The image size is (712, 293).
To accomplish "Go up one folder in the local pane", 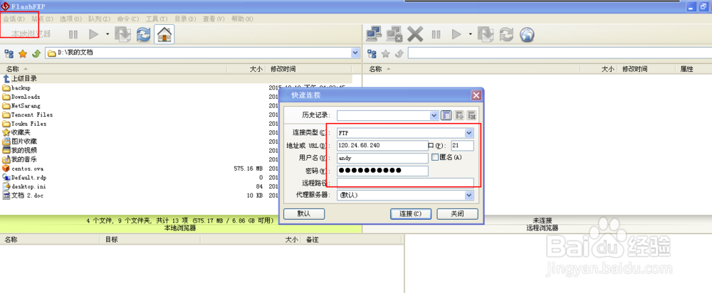I will tap(36, 54).
